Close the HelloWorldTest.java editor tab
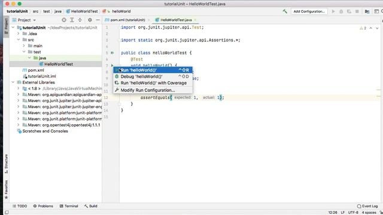Image resolution: width=383 pixels, height=215 pixels. pos(195,20)
